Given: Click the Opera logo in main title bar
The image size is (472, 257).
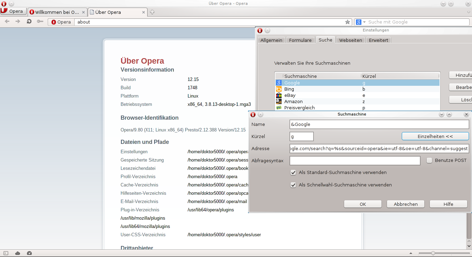Looking at the screenshot, I should (x=4, y=3).
